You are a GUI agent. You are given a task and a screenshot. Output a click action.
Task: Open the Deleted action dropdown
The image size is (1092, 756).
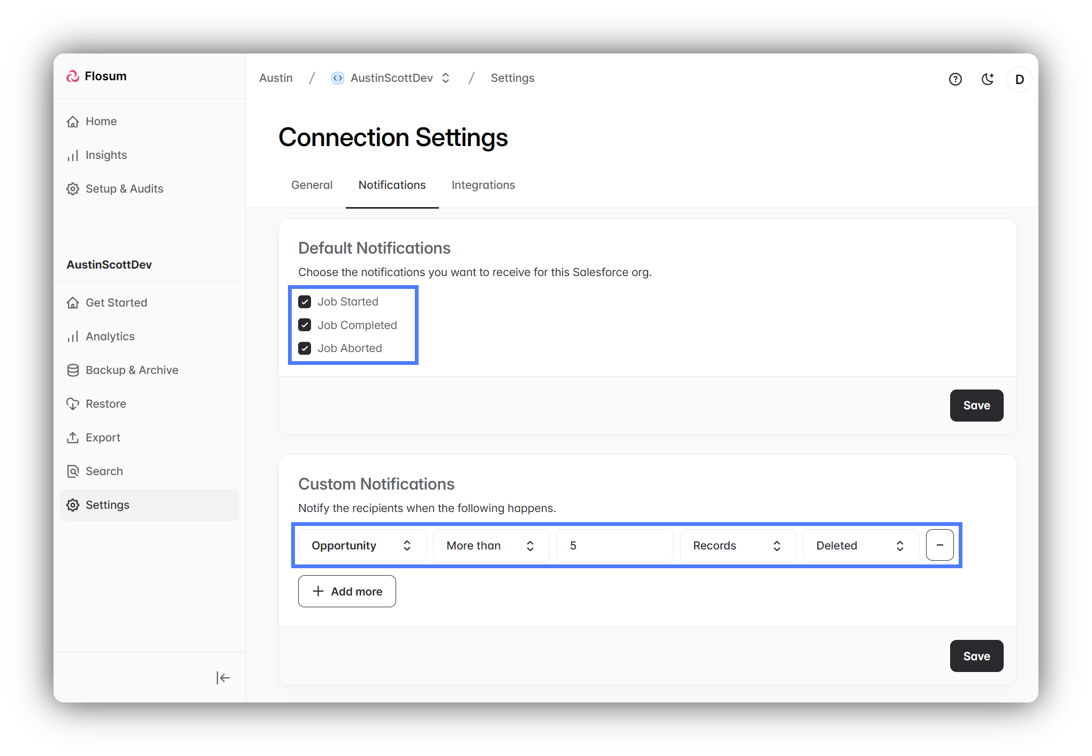[860, 546]
